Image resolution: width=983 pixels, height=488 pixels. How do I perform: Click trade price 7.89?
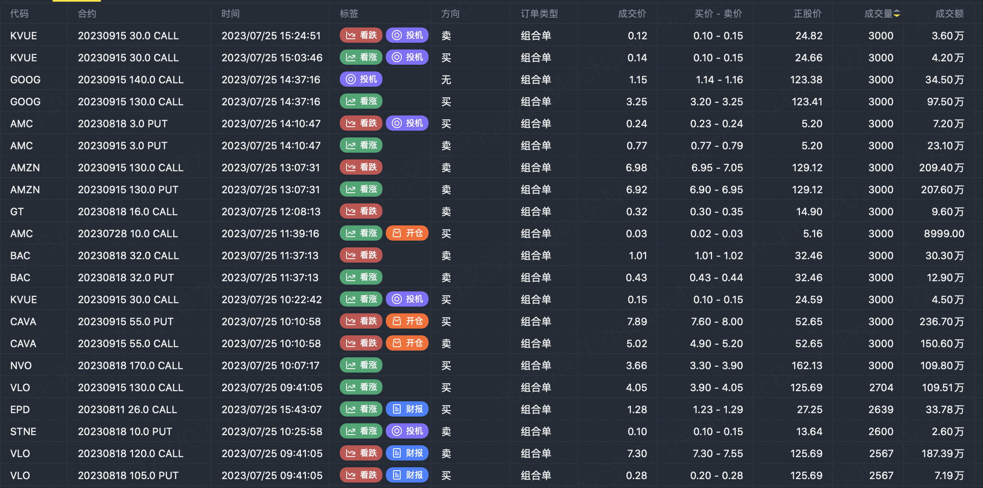pyautogui.click(x=637, y=321)
